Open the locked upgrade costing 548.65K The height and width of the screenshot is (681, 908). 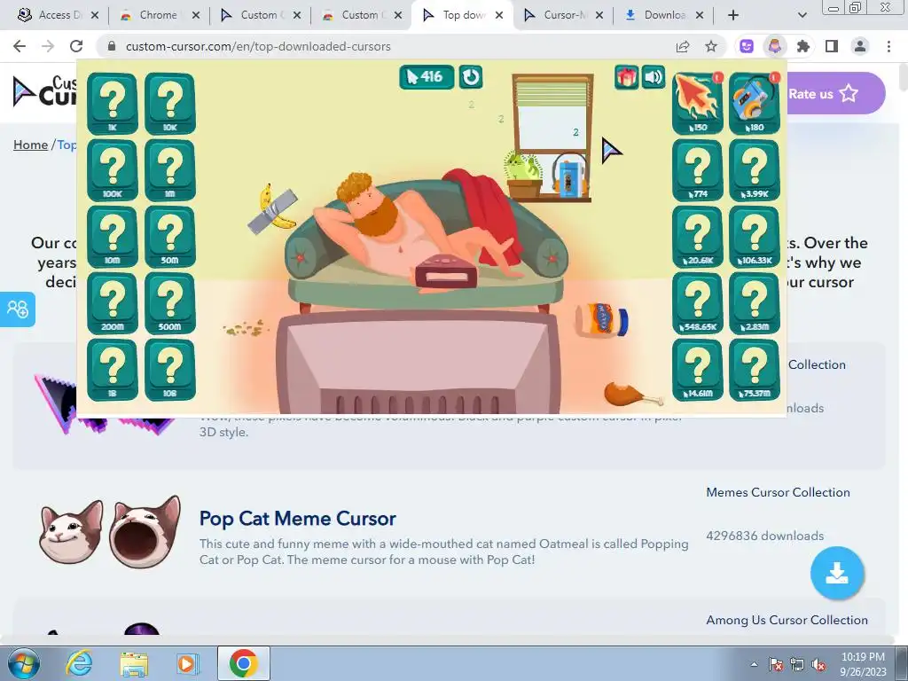tap(697, 303)
